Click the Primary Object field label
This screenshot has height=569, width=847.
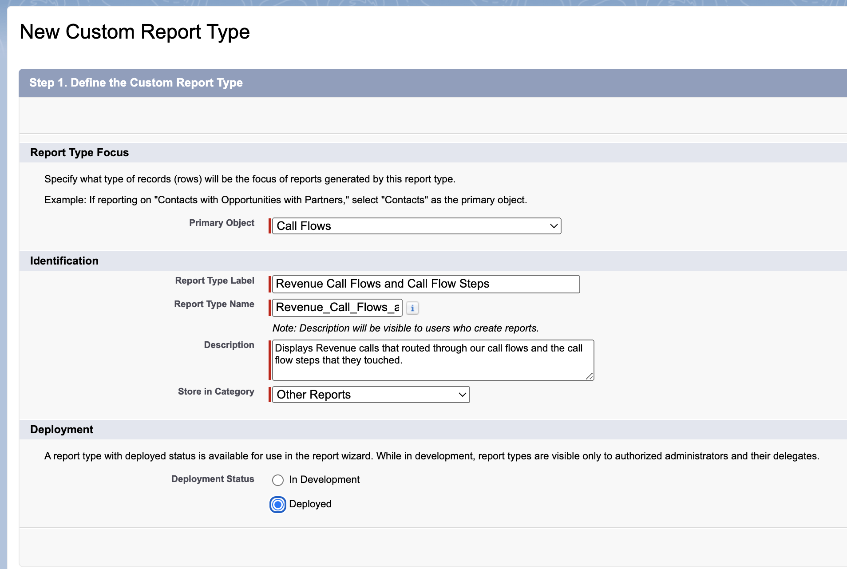[x=222, y=223]
